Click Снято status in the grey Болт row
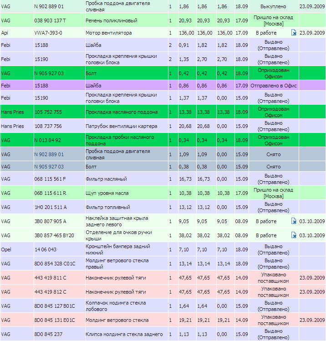326x341 pixels. [x=273, y=167]
